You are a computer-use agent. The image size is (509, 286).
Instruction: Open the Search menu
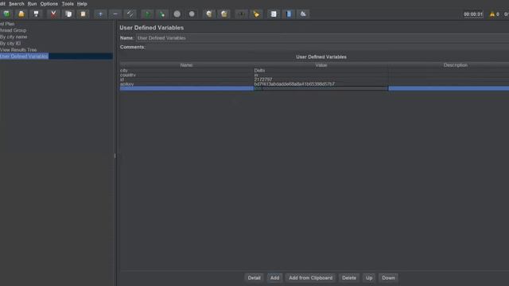pyautogui.click(x=17, y=4)
